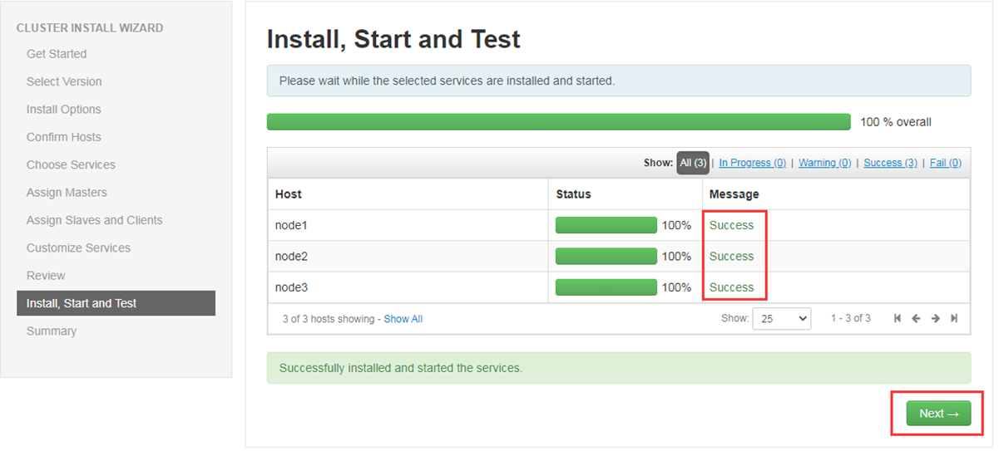
Task: Select the Summary wizard step
Action: (x=52, y=331)
